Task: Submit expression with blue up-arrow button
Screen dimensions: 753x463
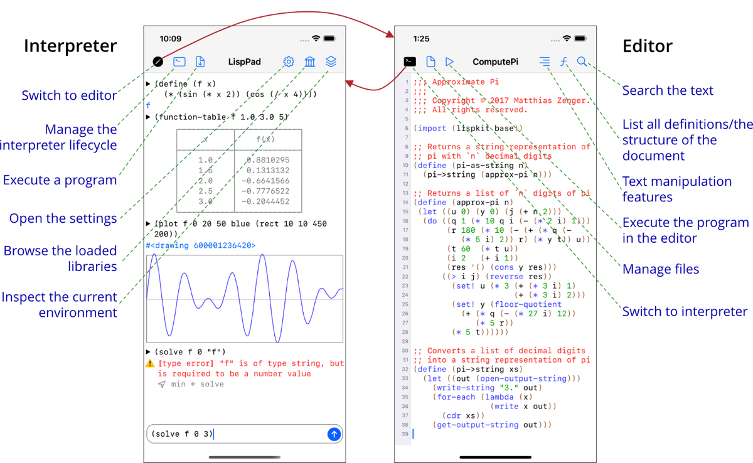Action: pyautogui.click(x=334, y=434)
